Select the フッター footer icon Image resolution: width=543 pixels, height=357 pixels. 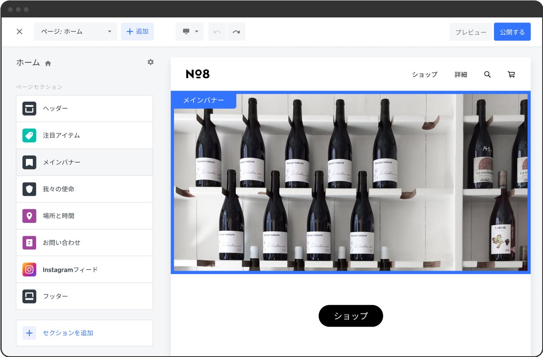(29, 296)
